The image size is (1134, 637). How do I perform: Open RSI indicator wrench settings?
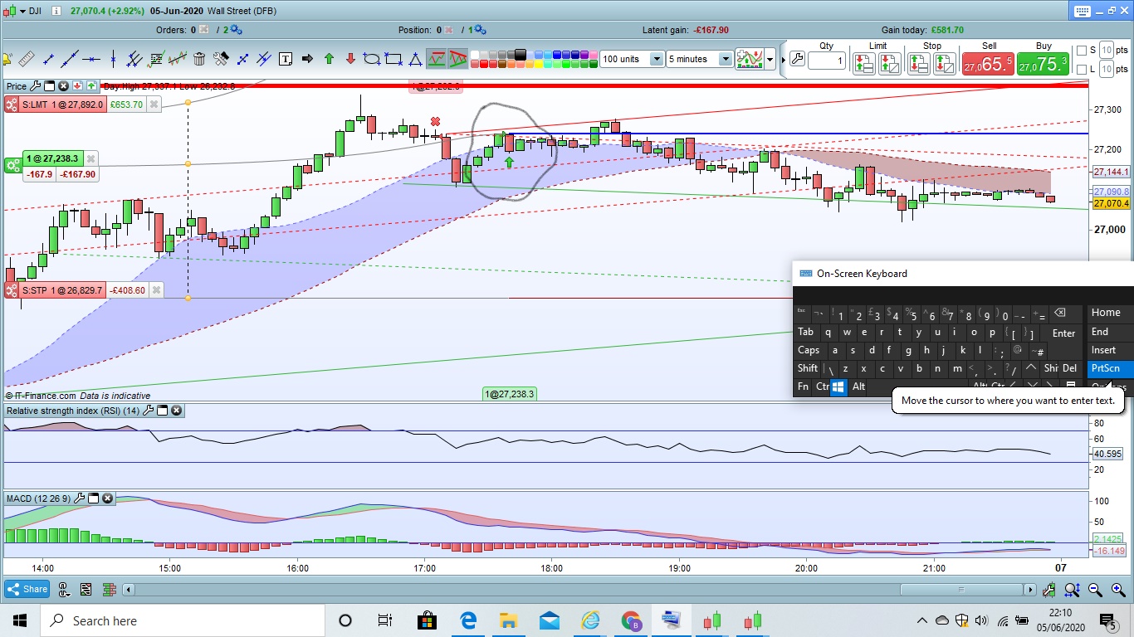(x=149, y=411)
